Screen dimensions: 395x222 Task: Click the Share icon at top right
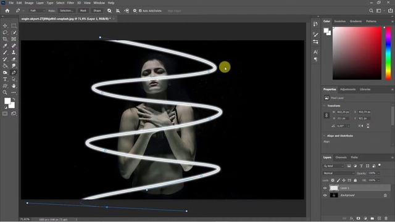pyautogui.click(x=390, y=10)
